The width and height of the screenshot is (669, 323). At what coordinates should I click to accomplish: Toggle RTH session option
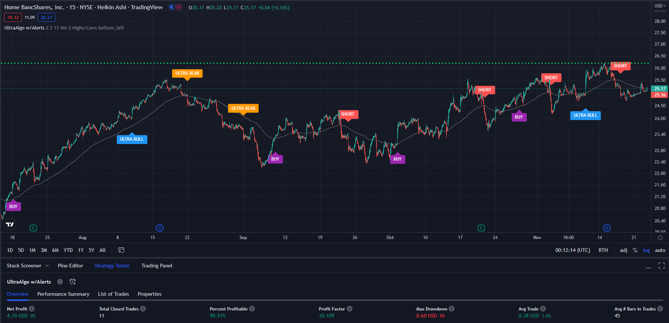pos(603,250)
